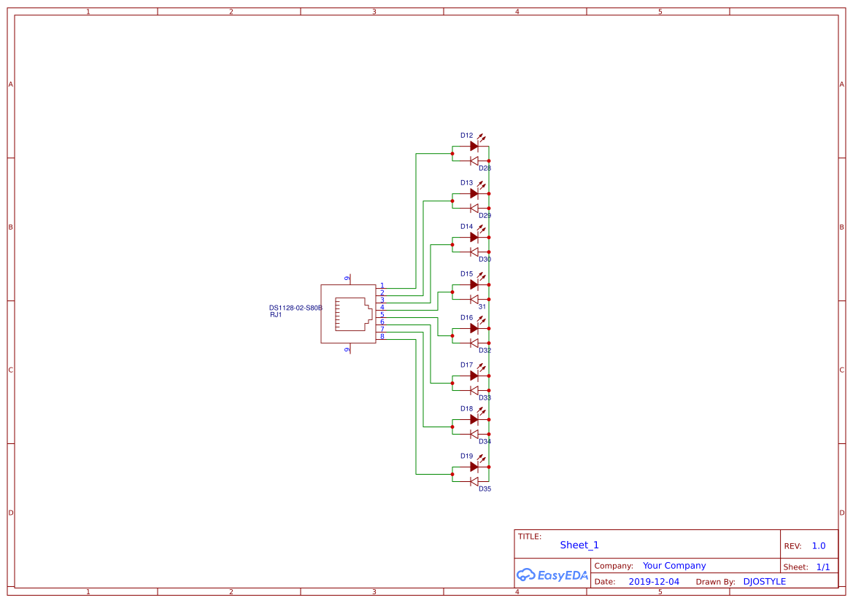The image size is (853, 603).
Task: Click pin number 4 on RJ1
Action: [x=382, y=307]
